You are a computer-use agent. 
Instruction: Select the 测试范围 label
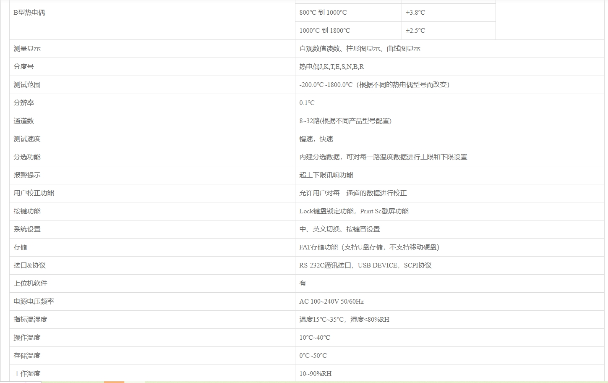point(27,85)
